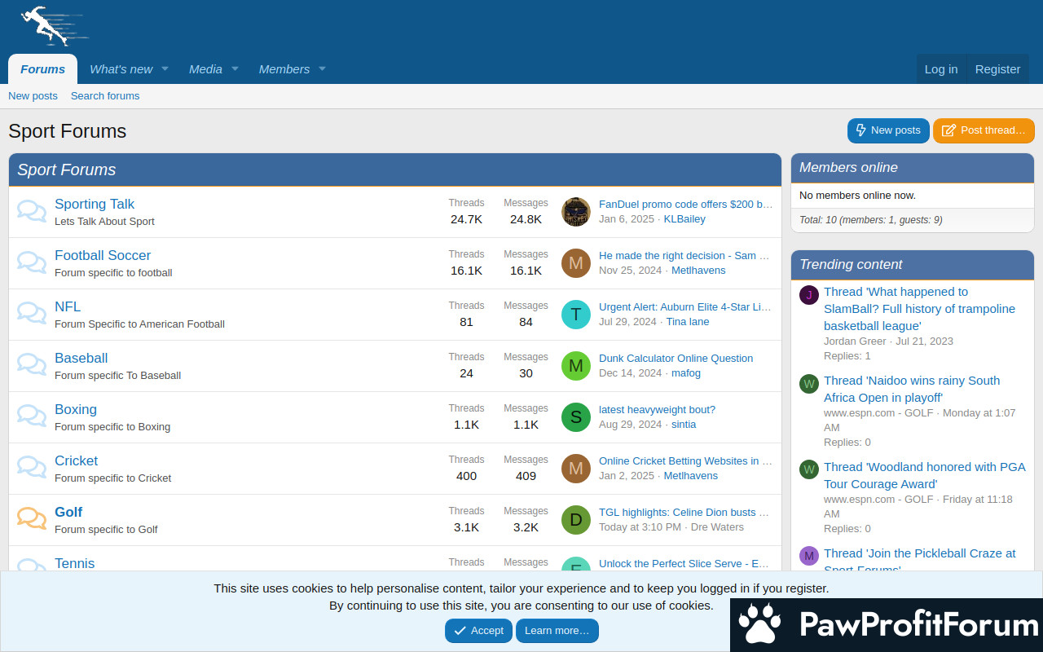Image resolution: width=1043 pixels, height=652 pixels.
Task: Switch to the Forums tab
Action: (x=42, y=69)
